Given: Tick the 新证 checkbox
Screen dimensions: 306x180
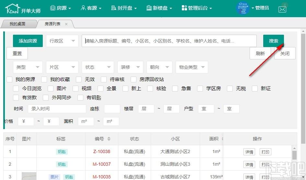Looking at the screenshot, I should click(x=255, y=89).
